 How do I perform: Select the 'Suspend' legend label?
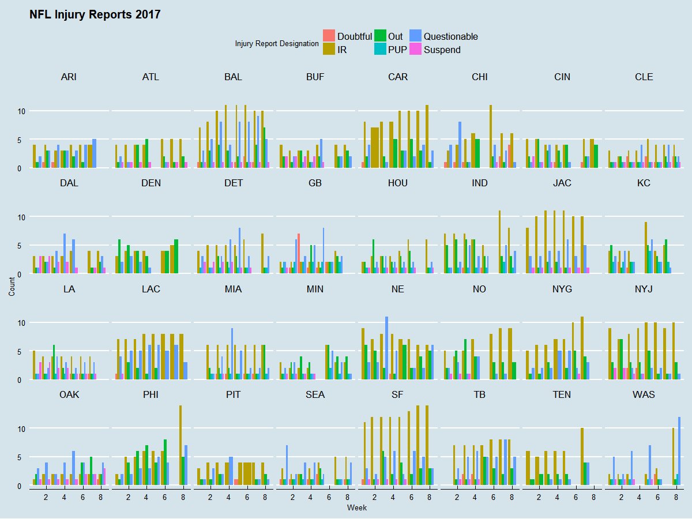click(442, 50)
